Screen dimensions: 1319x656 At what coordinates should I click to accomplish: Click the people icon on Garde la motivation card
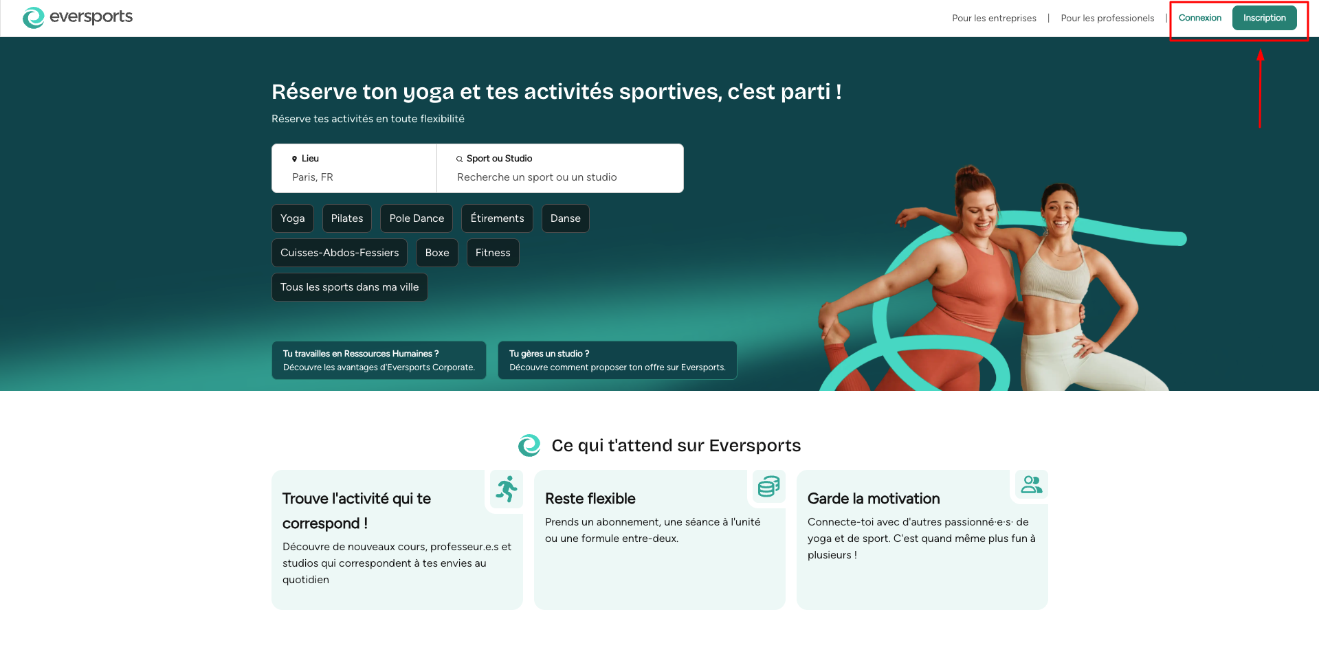pyautogui.click(x=1032, y=484)
